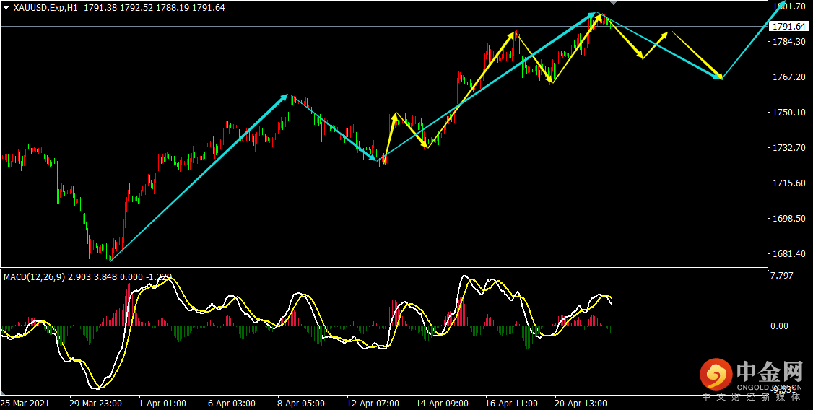Image resolution: width=813 pixels, height=410 pixels.
Task: Click time axis label 29 Mar 23:00
Action: (97, 403)
